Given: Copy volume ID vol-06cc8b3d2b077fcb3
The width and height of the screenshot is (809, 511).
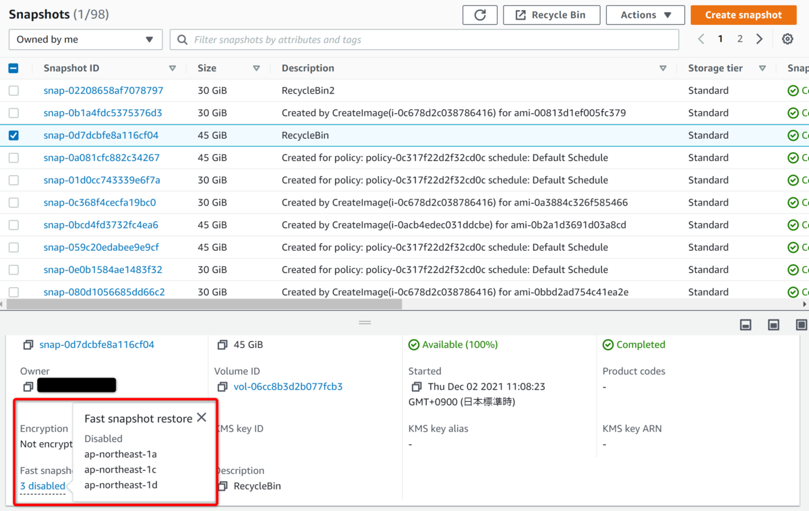Looking at the screenshot, I should pos(222,387).
